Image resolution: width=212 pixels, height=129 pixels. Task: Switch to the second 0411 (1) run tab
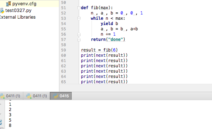(36, 96)
